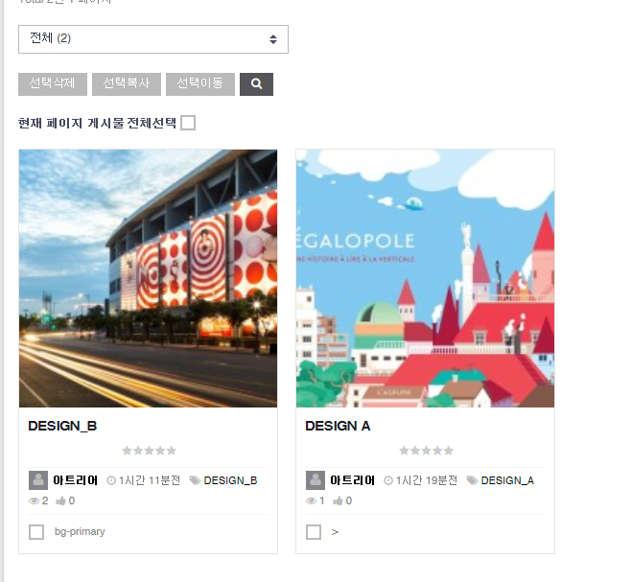Click the 선택삭제 button
The height and width of the screenshot is (582, 631).
[53, 84]
